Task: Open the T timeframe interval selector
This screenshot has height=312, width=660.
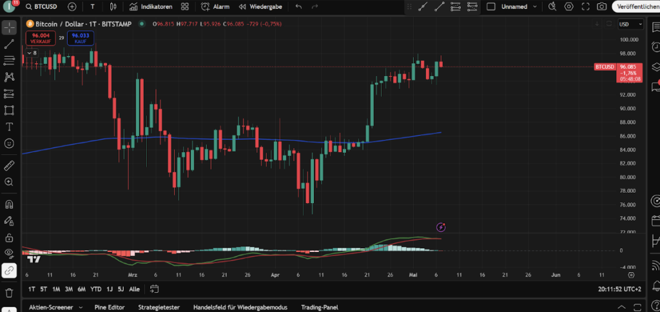Action: click(93, 6)
